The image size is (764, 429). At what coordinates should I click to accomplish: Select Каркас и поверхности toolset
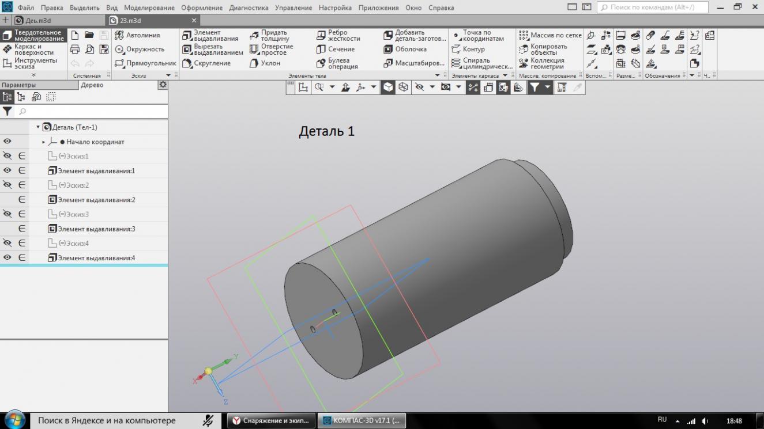tap(30, 50)
